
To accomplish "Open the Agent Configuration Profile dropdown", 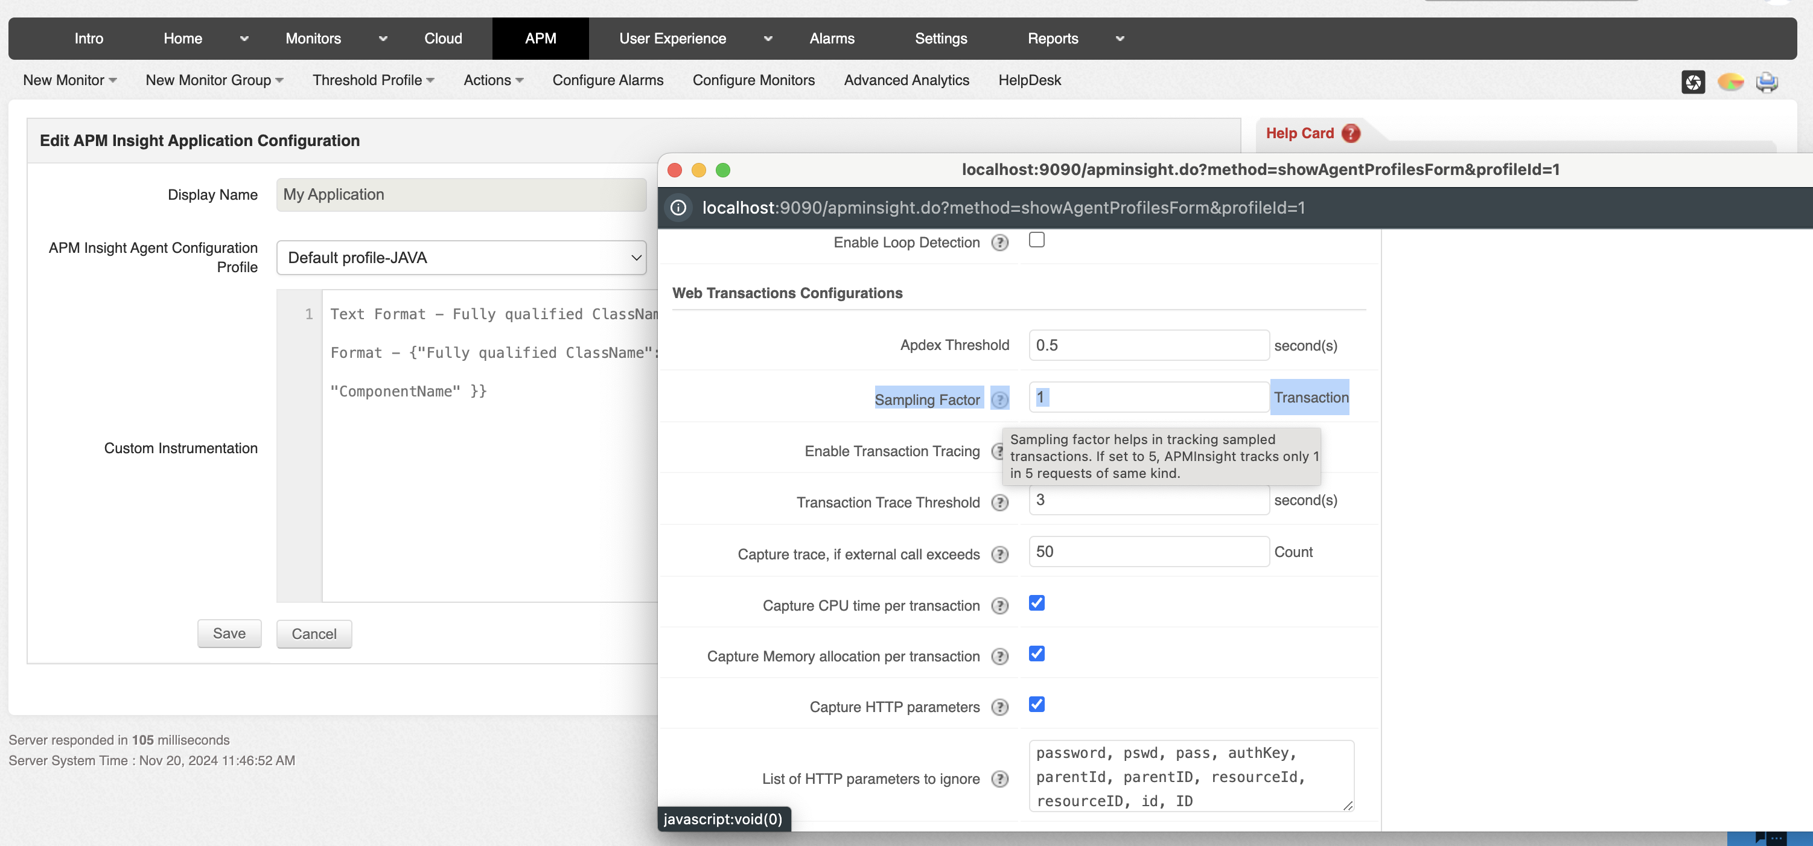I will (461, 258).
